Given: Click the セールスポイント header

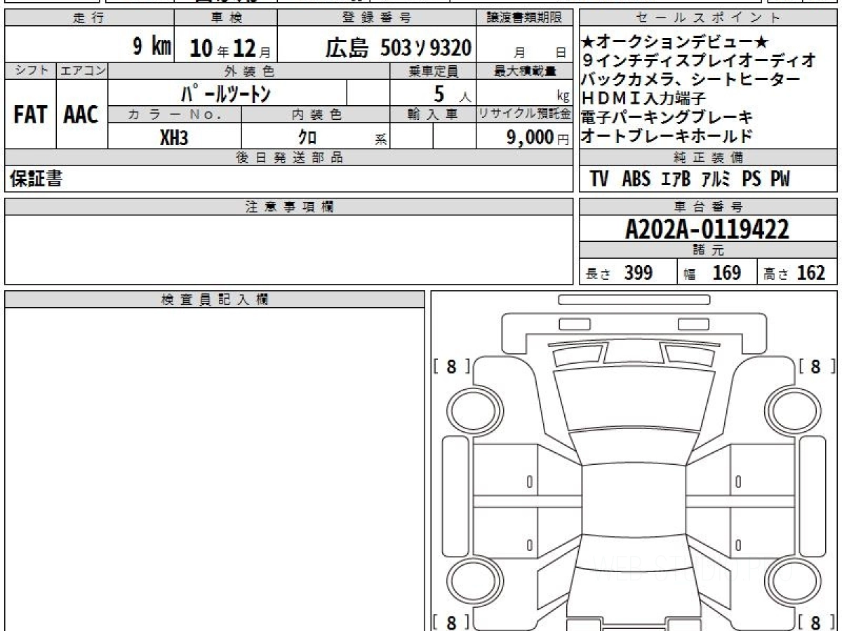Looking at the screenshot, I should [708, 18].
